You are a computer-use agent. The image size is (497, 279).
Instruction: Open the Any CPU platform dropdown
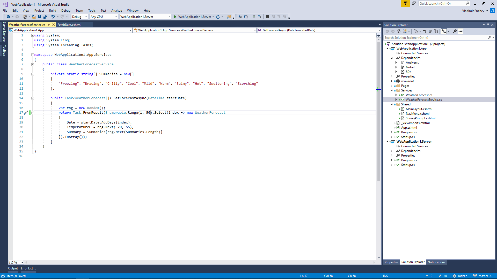[104, 17]
